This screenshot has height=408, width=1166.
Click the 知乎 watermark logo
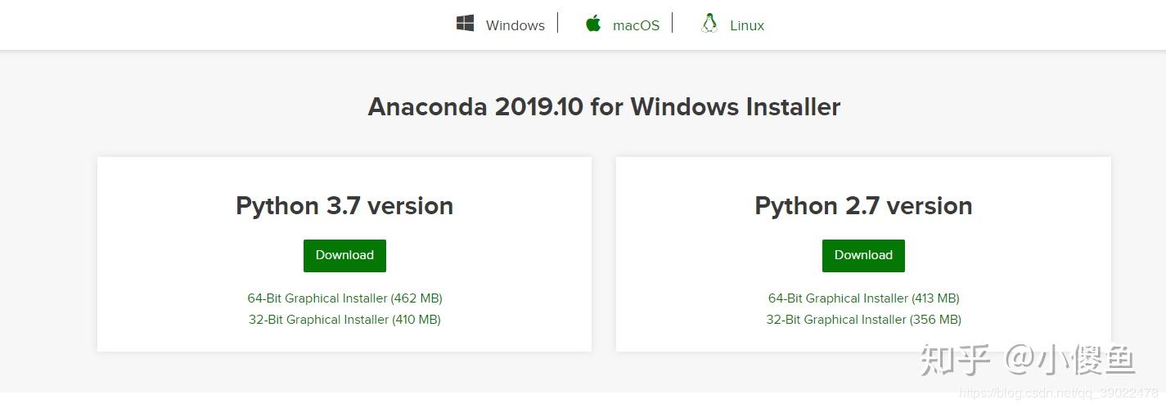[x=955, y=360]
